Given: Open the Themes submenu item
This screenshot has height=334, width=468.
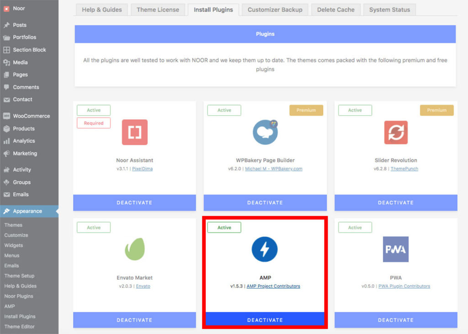Looking at the screenshot, I should pyautogui.click(x=13, y=225).
